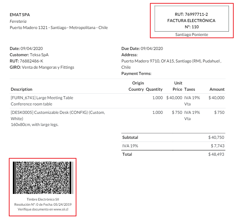237x220 pixels.
Task: Click the Description column header
Action: [x=21, y=89]
